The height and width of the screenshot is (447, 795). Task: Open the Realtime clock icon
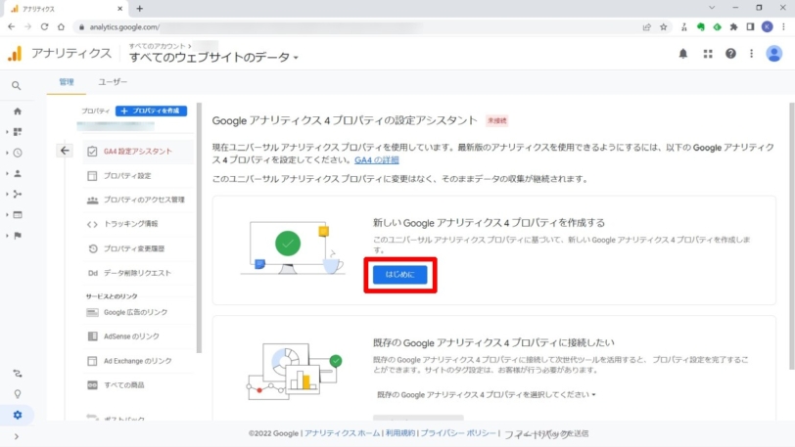18,153
